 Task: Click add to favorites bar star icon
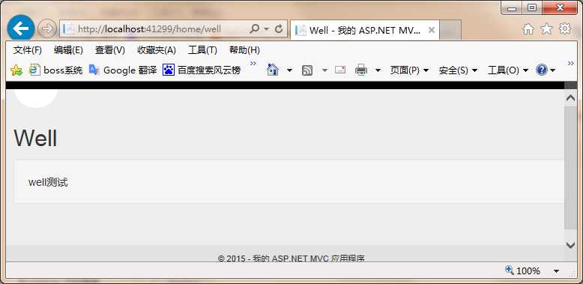click(x=16, y=70)
